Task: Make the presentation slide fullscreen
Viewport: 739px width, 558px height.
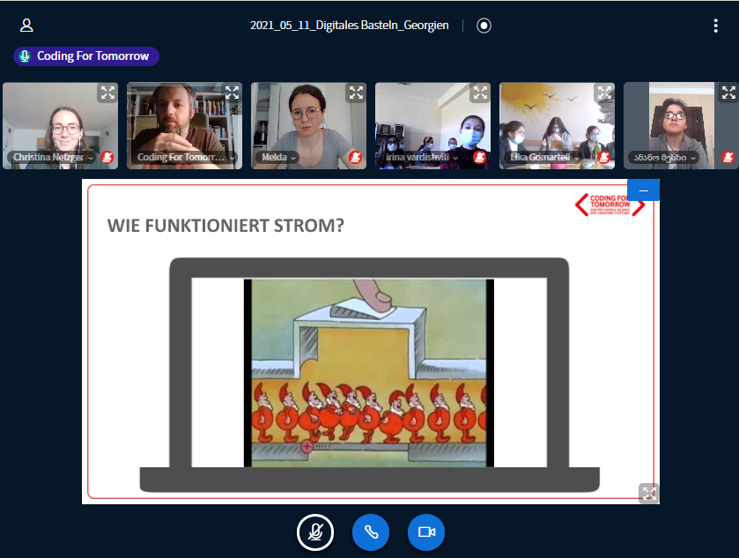Action: tap(647, 493)
